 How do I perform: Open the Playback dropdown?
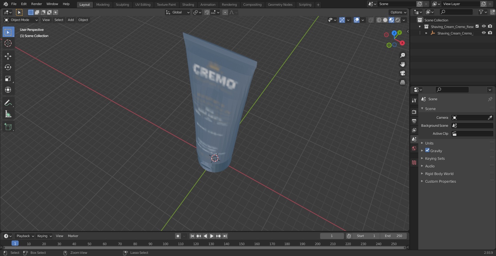[x=25, y=236]
